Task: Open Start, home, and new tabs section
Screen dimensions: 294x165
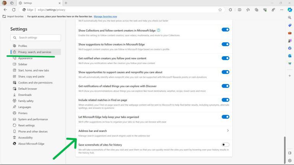Action: point(36,70)
